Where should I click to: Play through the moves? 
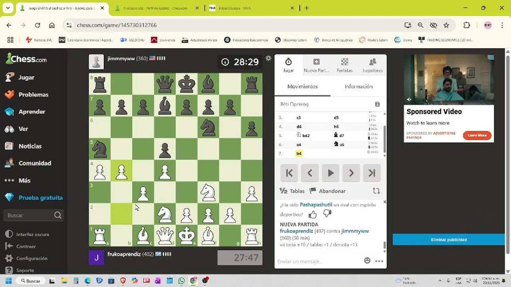[331, 173]
